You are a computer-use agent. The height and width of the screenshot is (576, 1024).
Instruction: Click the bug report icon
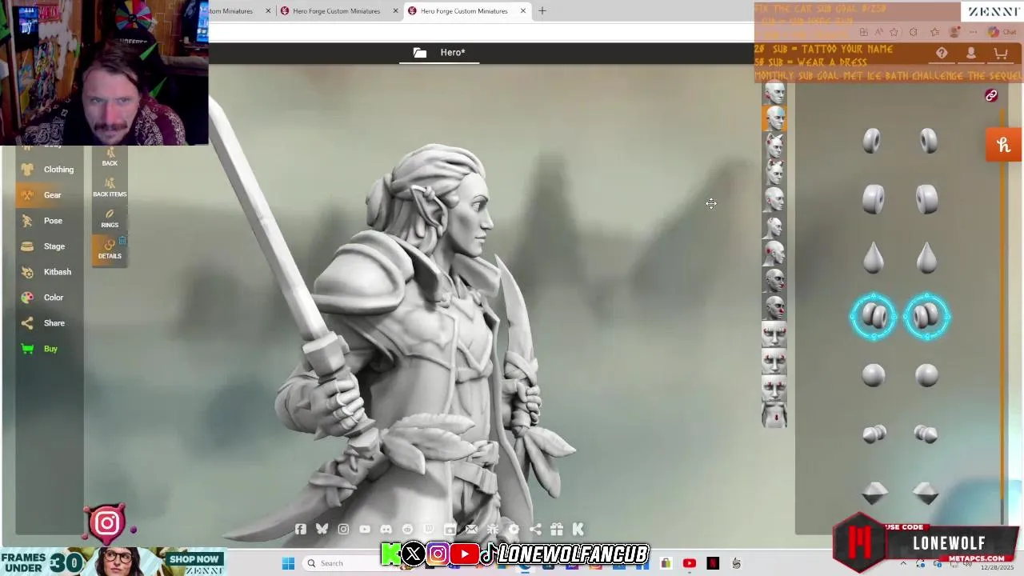493,530
